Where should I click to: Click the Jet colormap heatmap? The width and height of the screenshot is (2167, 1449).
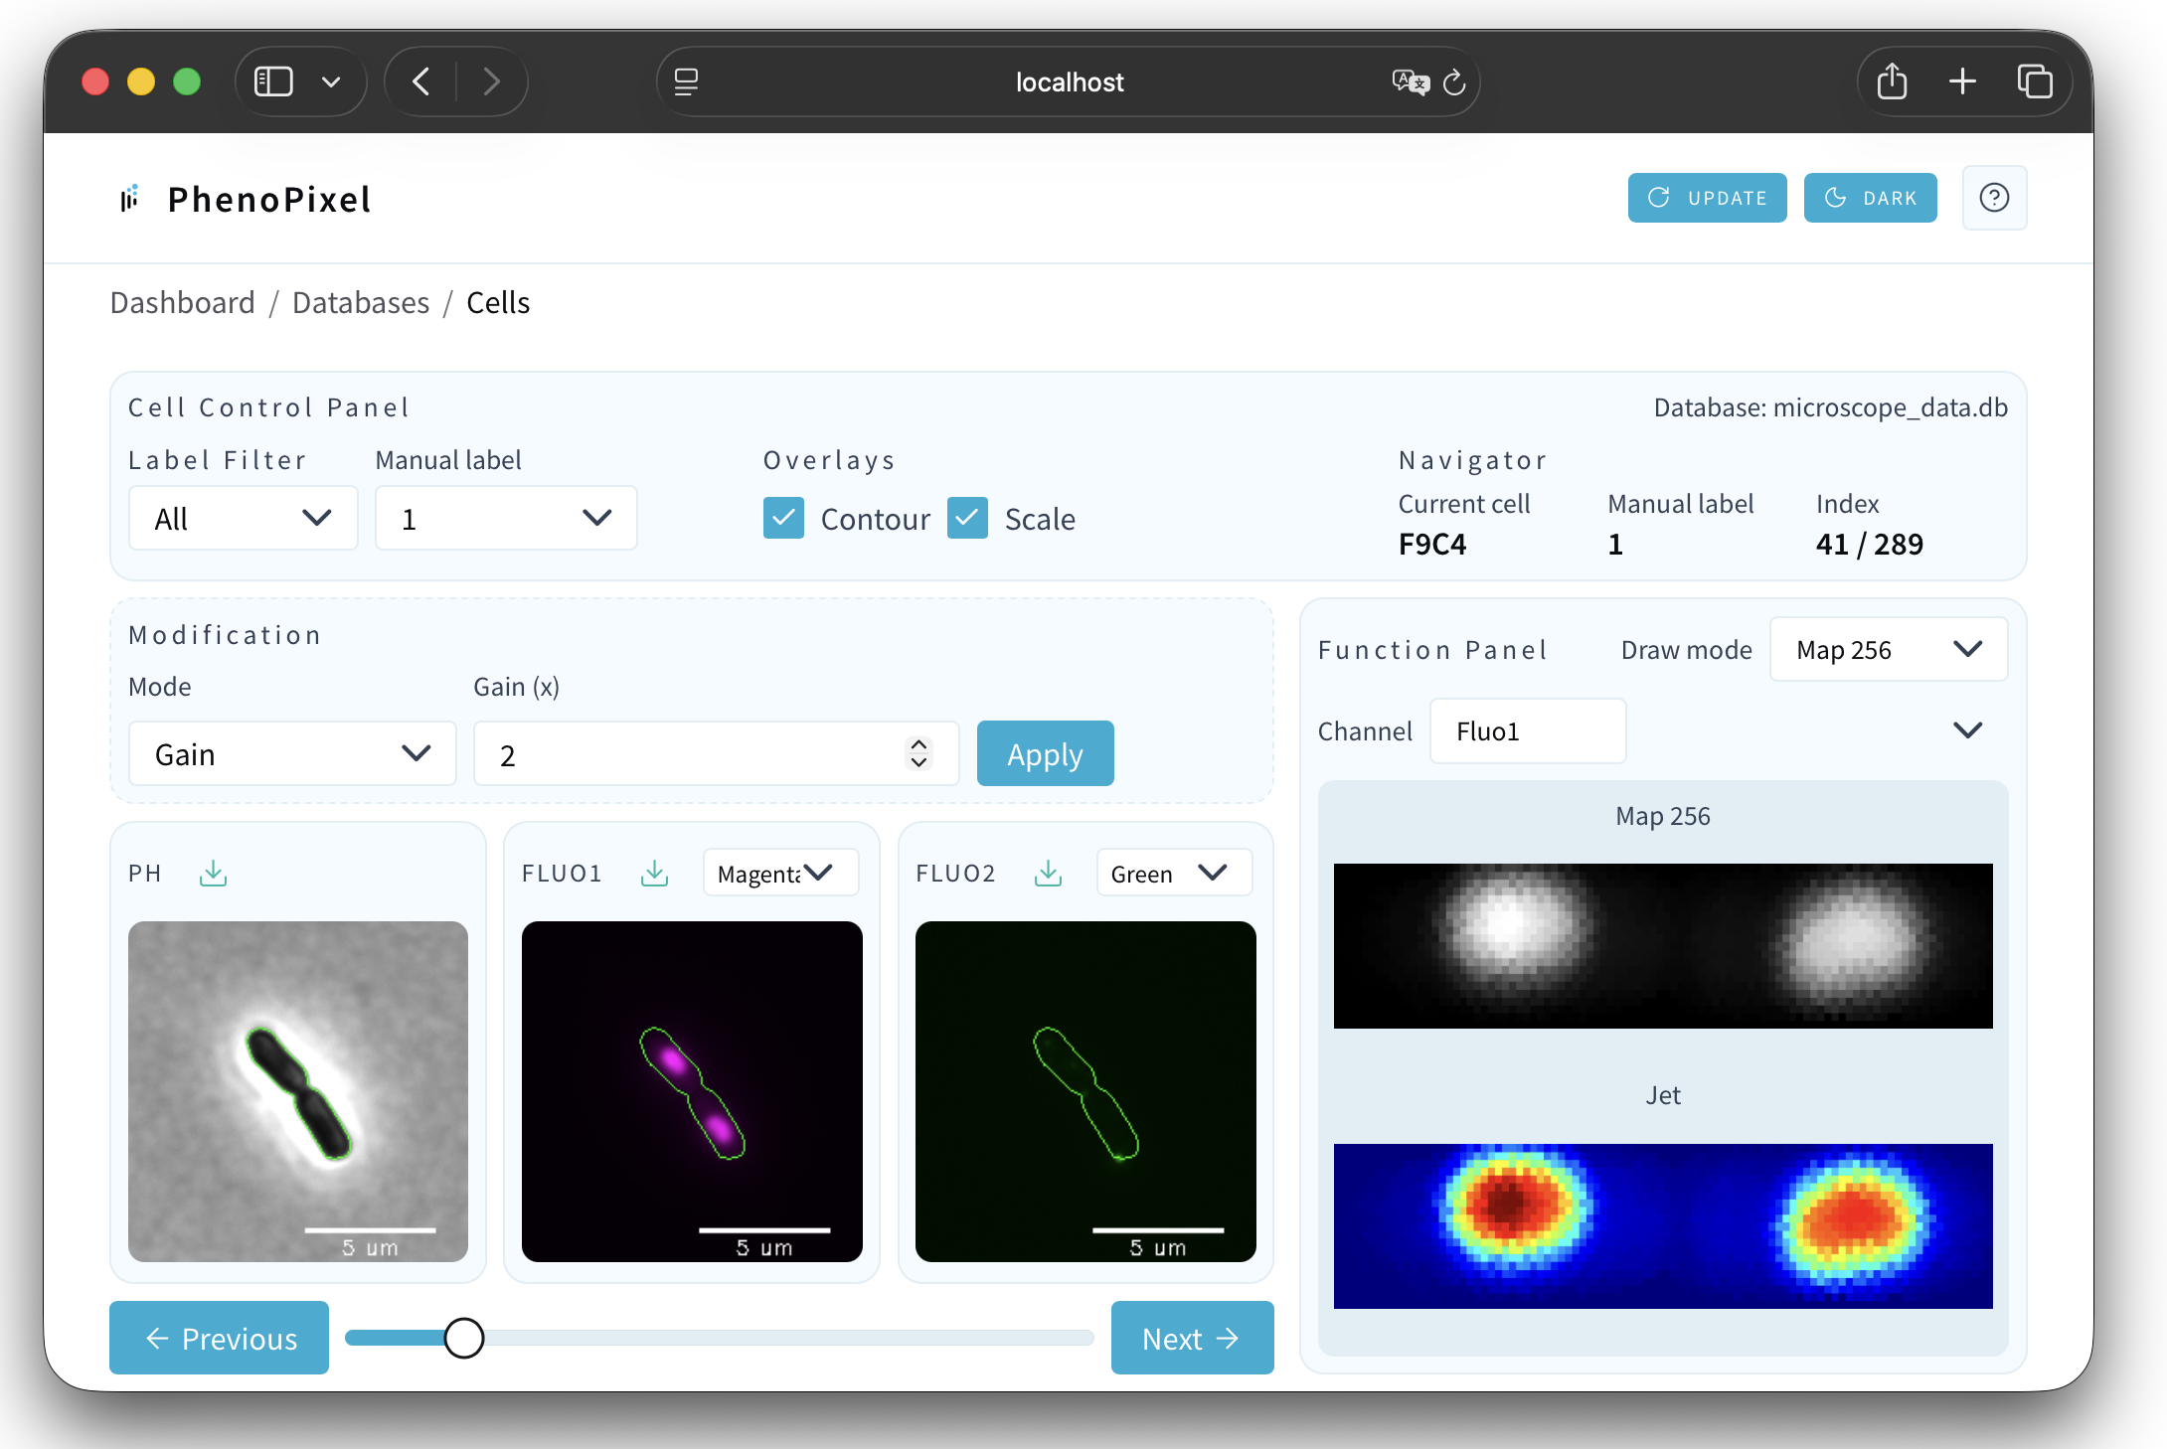click(1663, 1225)
